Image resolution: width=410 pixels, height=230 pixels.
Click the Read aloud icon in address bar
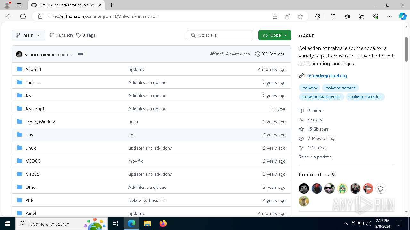click(x=288, y=16)
